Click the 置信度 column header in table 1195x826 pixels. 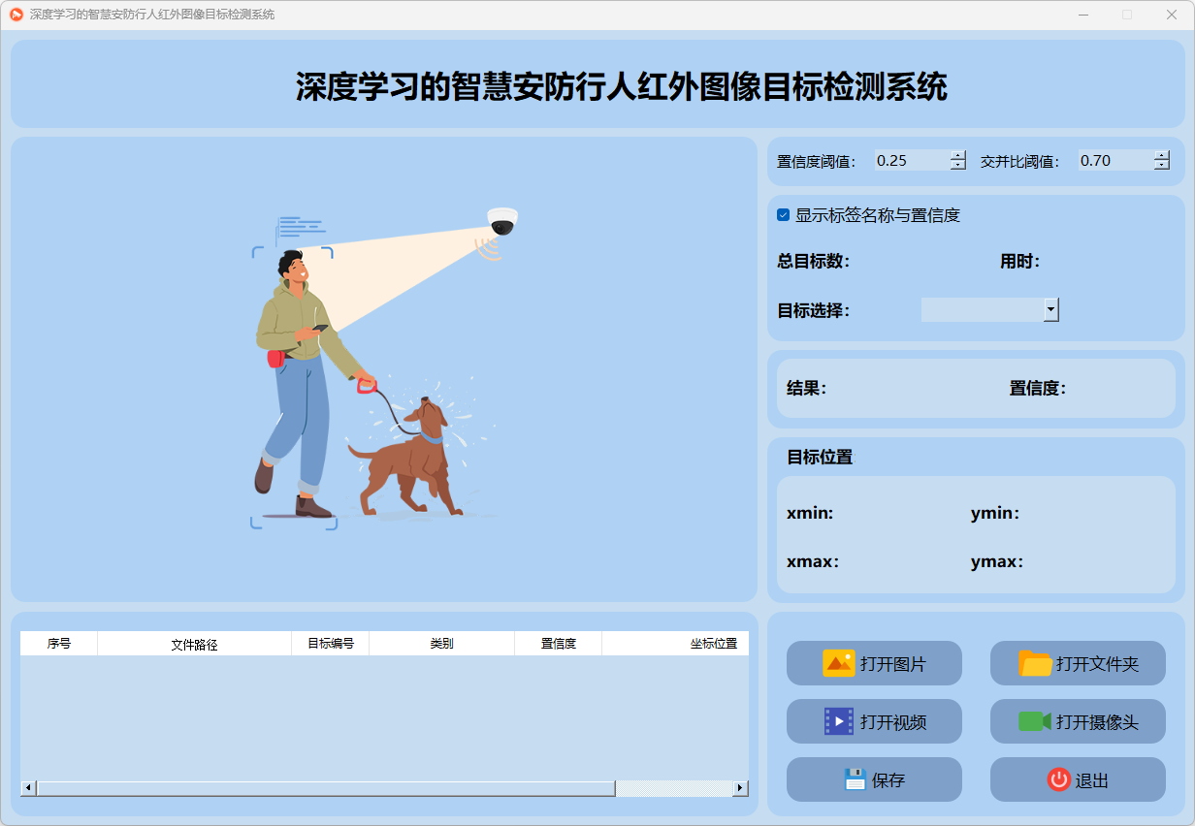coord(559,644)
